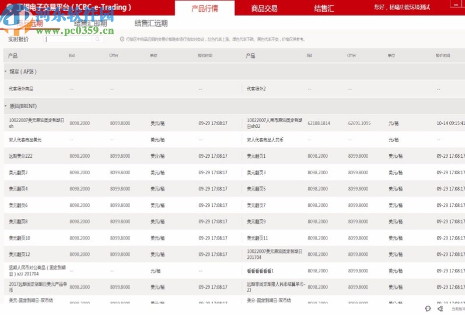Select the 结售汇远期 sub-tab

point(151,23)
